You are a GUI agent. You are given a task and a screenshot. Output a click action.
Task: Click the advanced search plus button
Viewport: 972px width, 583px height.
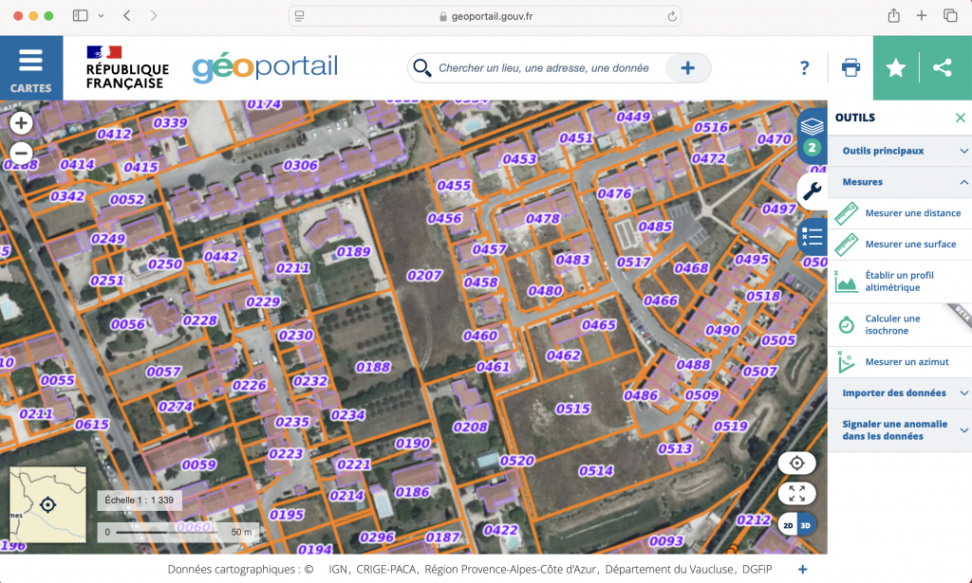pos(688,68)
